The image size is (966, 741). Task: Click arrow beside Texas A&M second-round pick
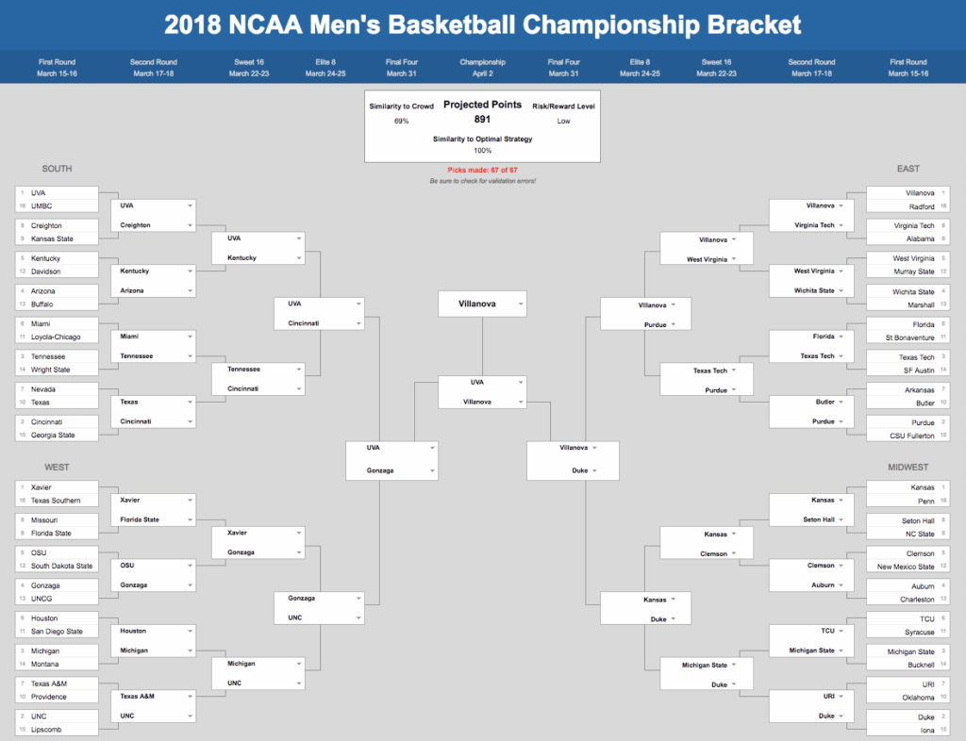tap(190, 696)
